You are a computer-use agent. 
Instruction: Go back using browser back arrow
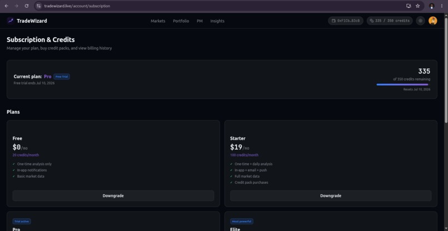(6, 6)
